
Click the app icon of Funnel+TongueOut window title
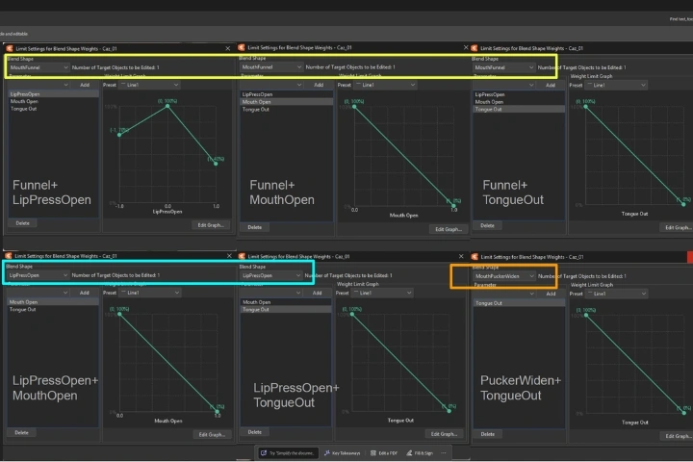[475, 48]
